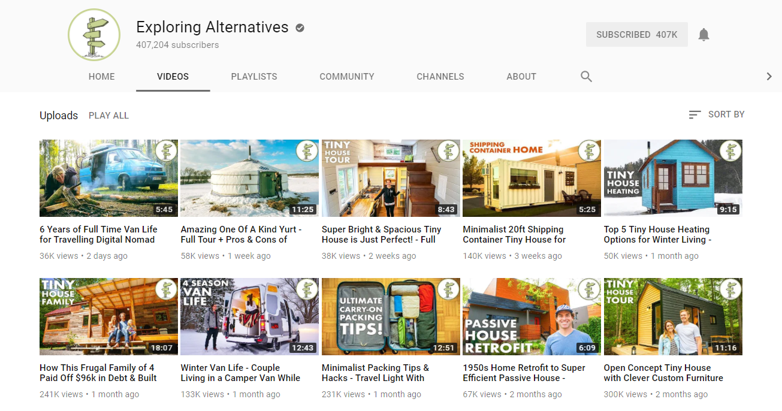Click the Exploring Alternatives channel name

coord(212,27)
